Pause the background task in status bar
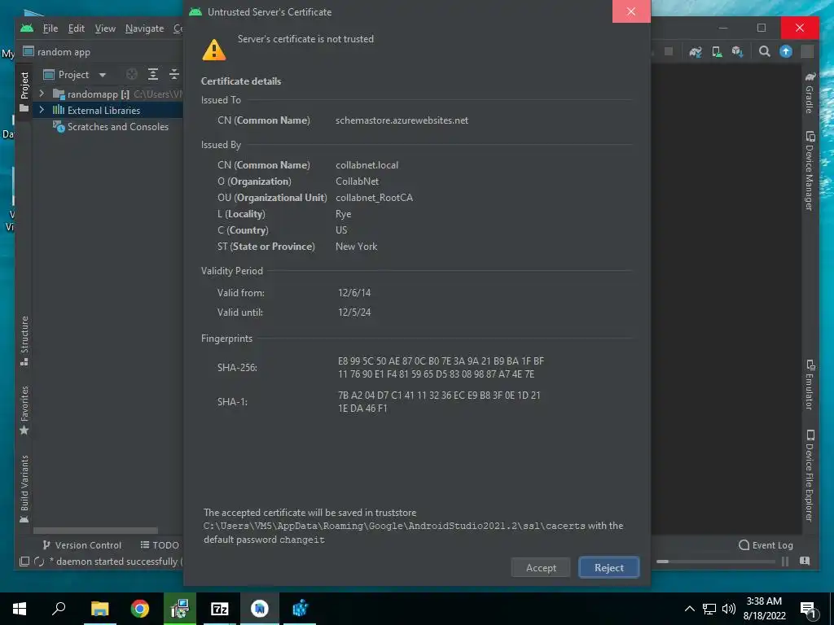The image size is (834, 625). [x=785, y=562]
